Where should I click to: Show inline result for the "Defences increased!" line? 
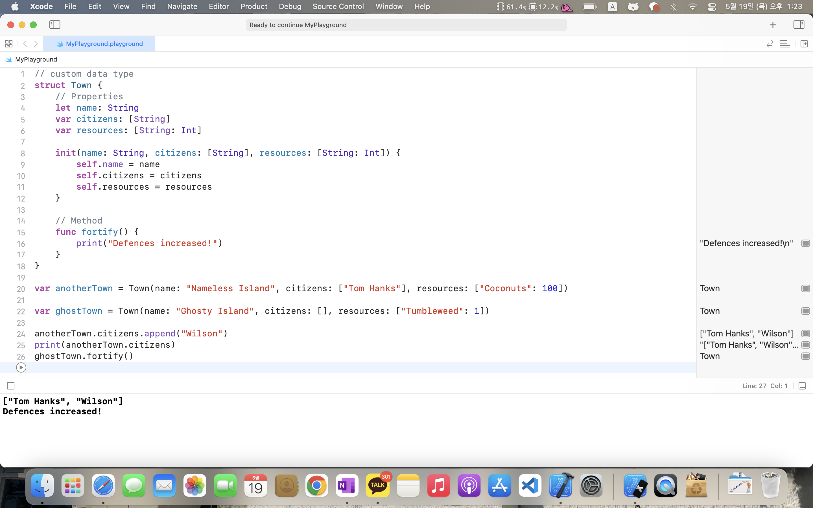coord(805,243)
